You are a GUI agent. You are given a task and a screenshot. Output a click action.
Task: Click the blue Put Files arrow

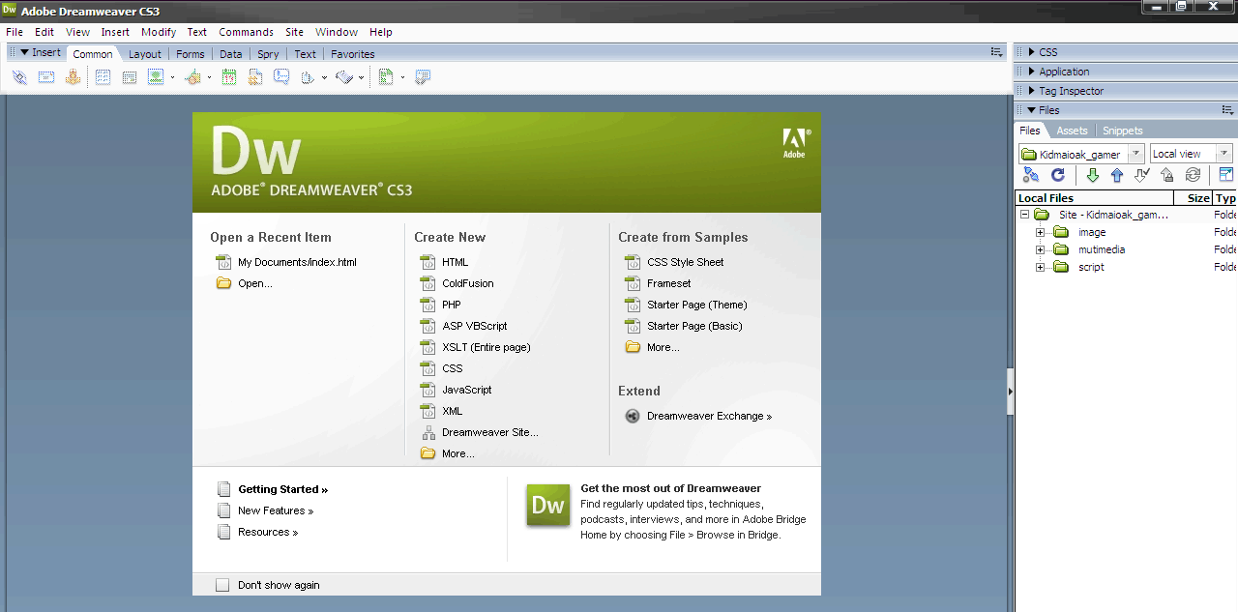(x=1117, y=175)
